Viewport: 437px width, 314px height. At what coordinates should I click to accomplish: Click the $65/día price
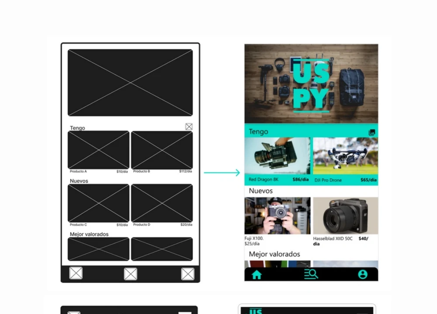[368, 180]
